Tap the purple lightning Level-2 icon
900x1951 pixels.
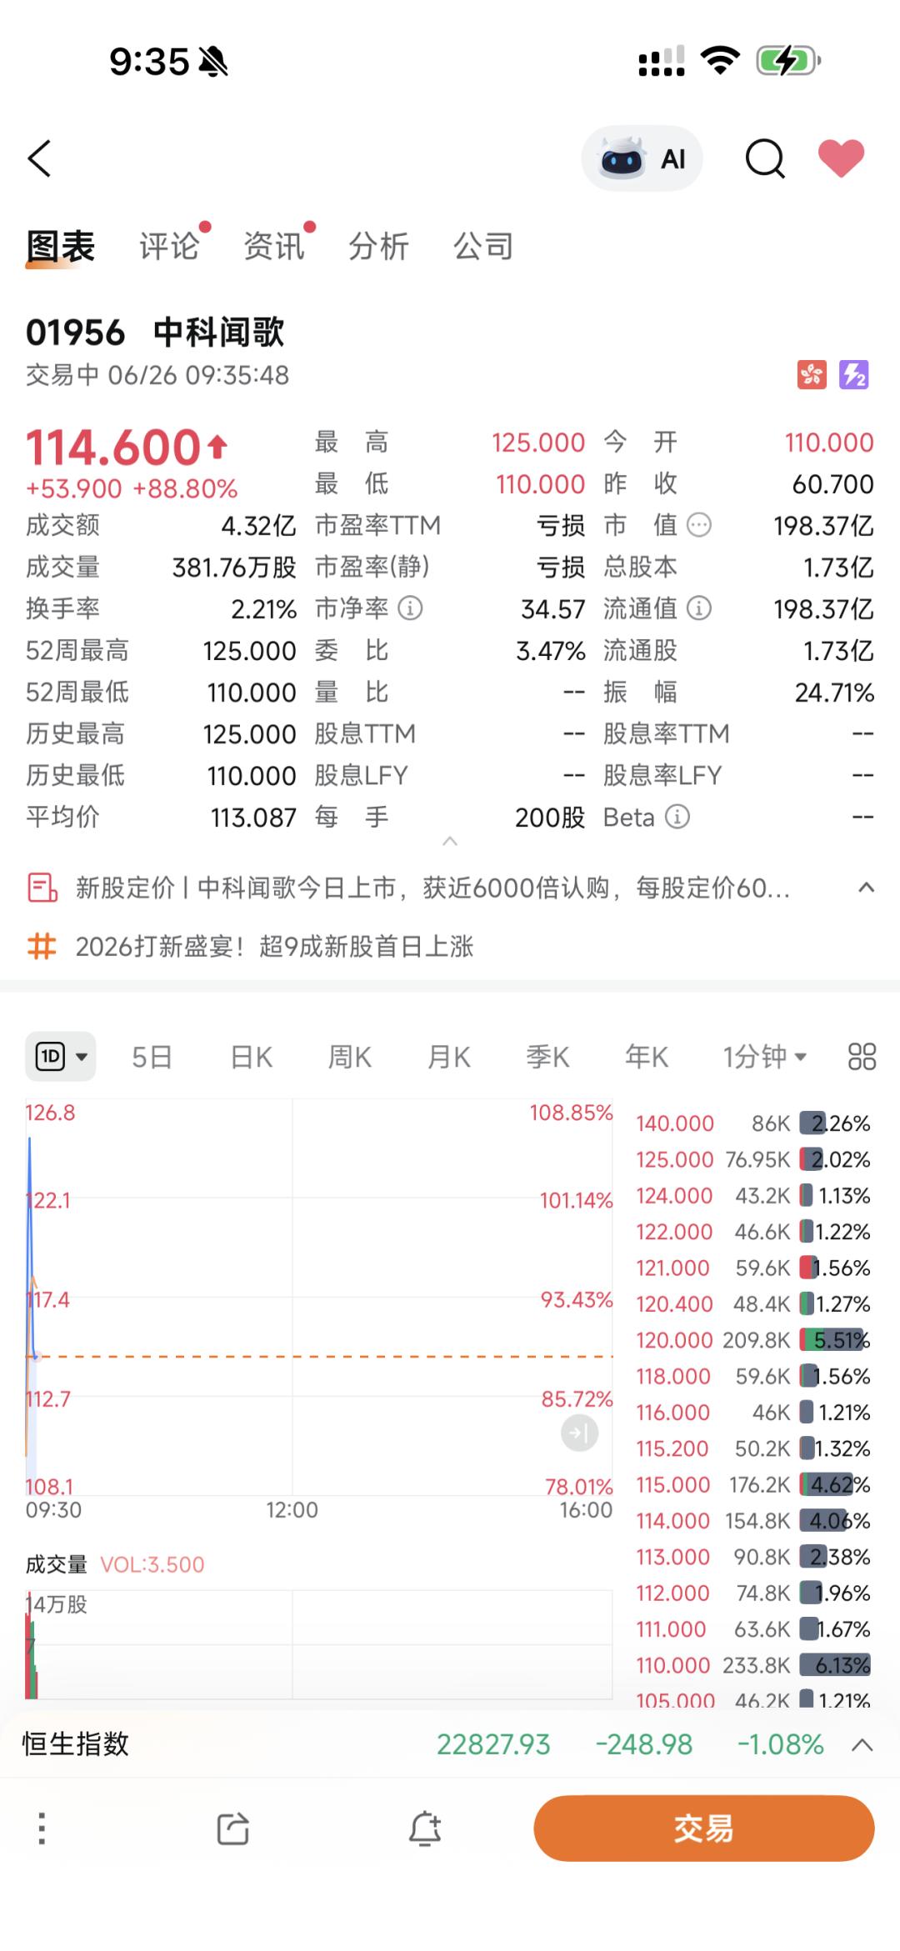pyautogui.click(x=854, y=374)
